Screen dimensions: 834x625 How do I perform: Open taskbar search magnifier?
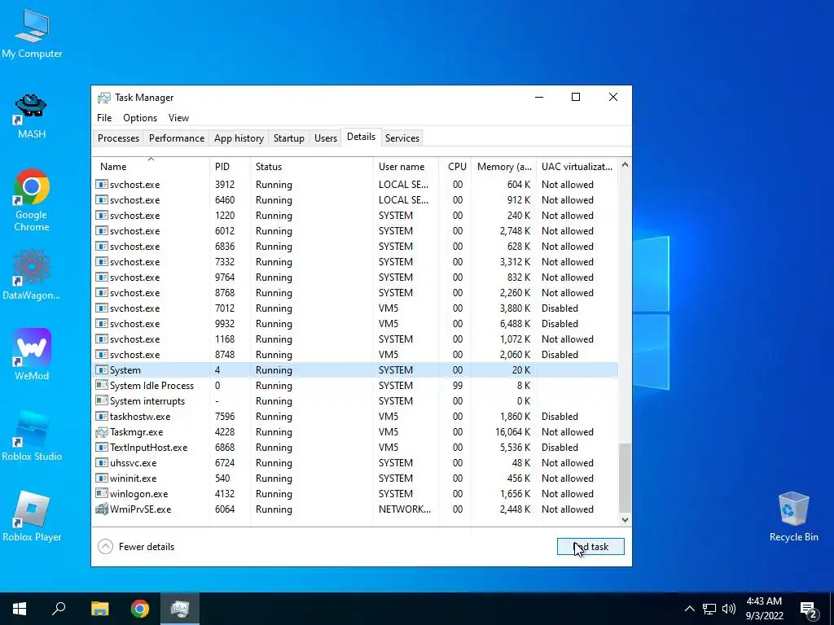coord(59,609)
